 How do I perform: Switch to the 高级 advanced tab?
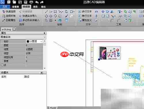coord(35,7)
